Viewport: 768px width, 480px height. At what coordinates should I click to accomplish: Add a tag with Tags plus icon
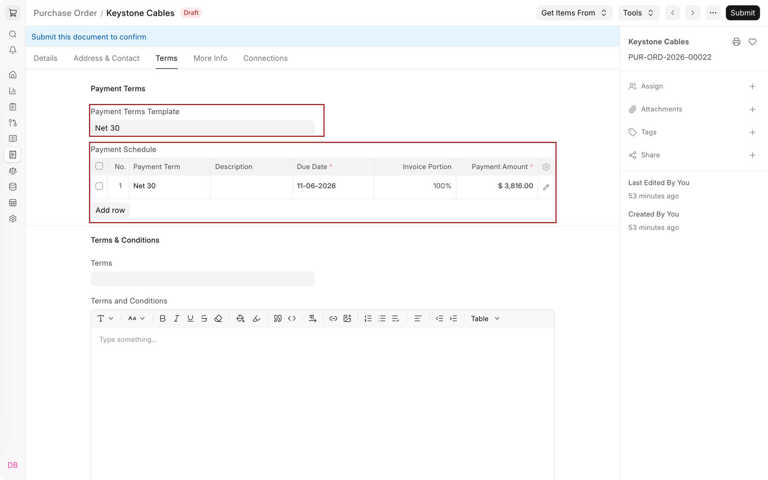pyautogui.click(x=753, y=132)
